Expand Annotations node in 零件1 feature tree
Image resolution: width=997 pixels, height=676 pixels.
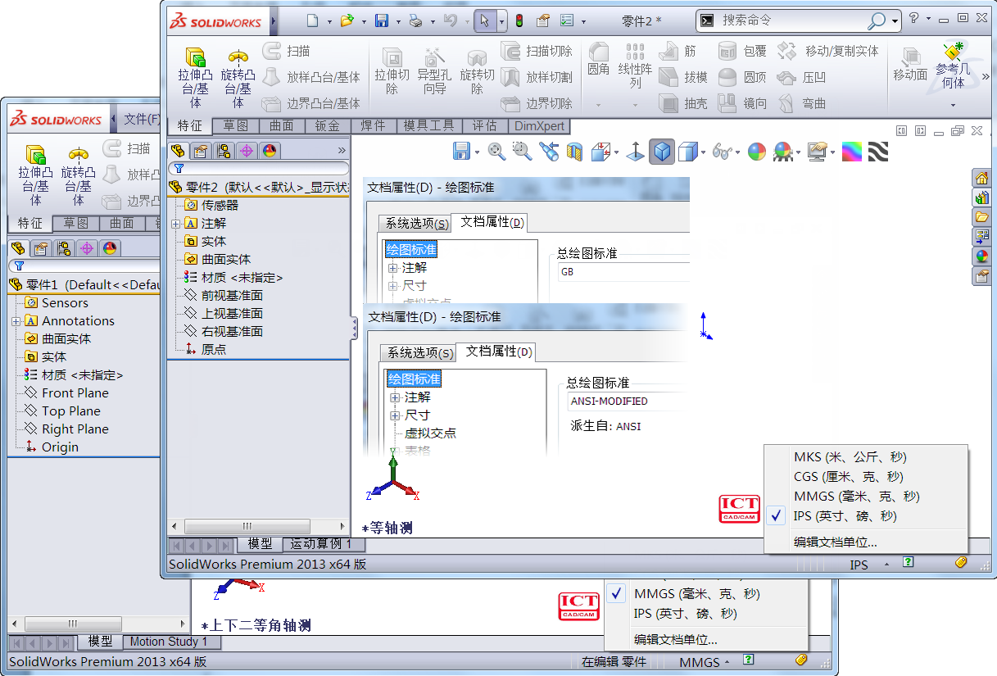(x=16, y=321)
